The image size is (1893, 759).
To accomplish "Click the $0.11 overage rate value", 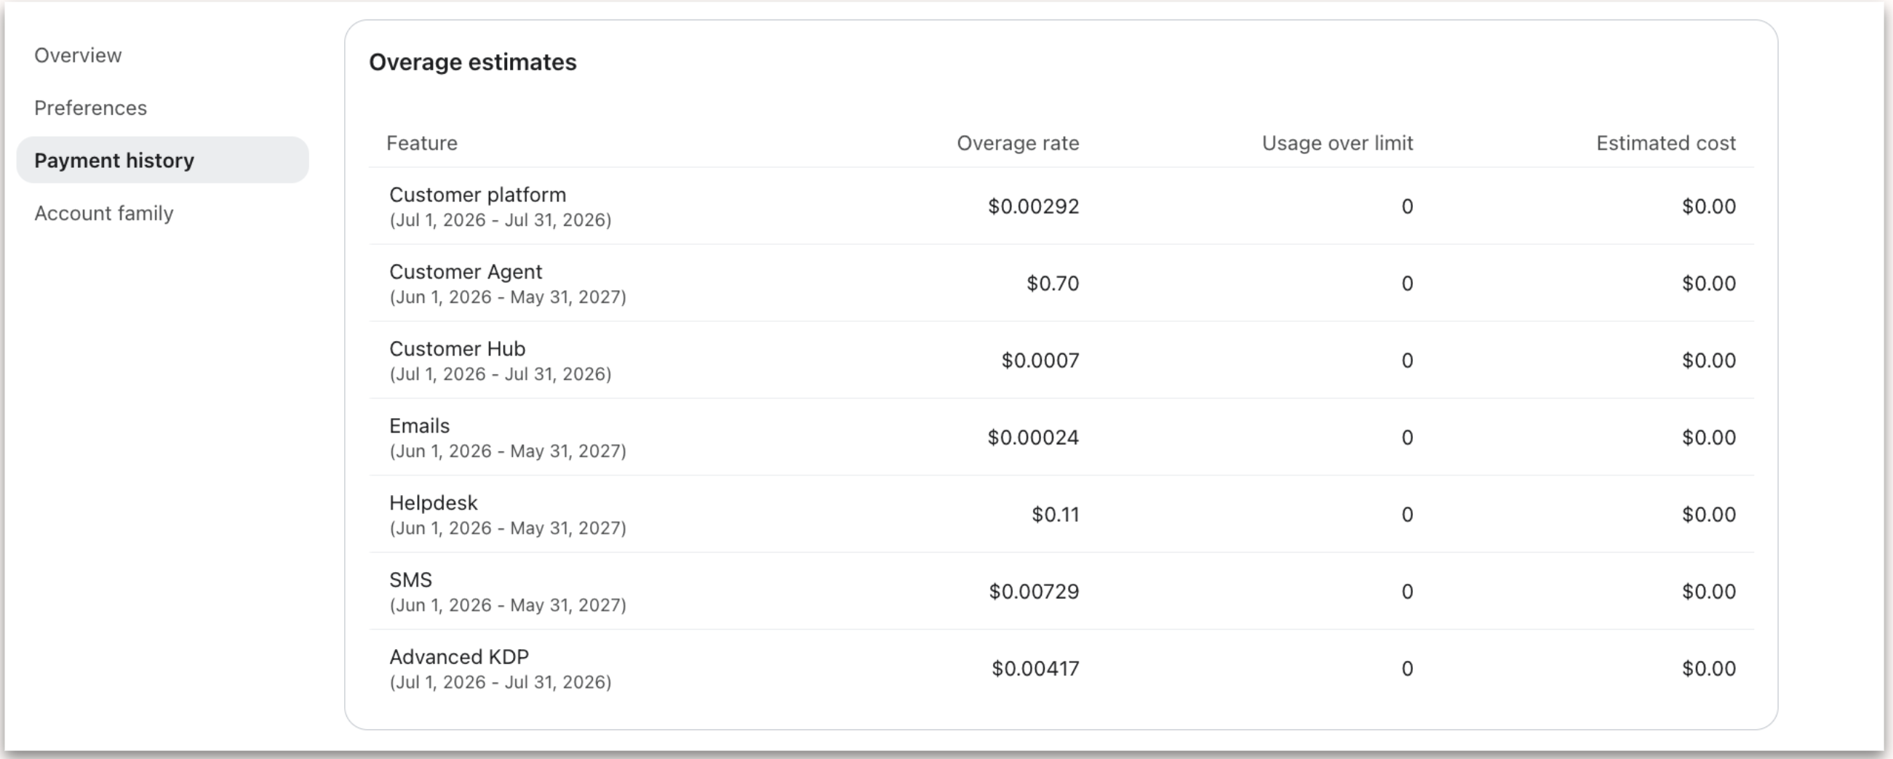I will [x=1055, y=515].
